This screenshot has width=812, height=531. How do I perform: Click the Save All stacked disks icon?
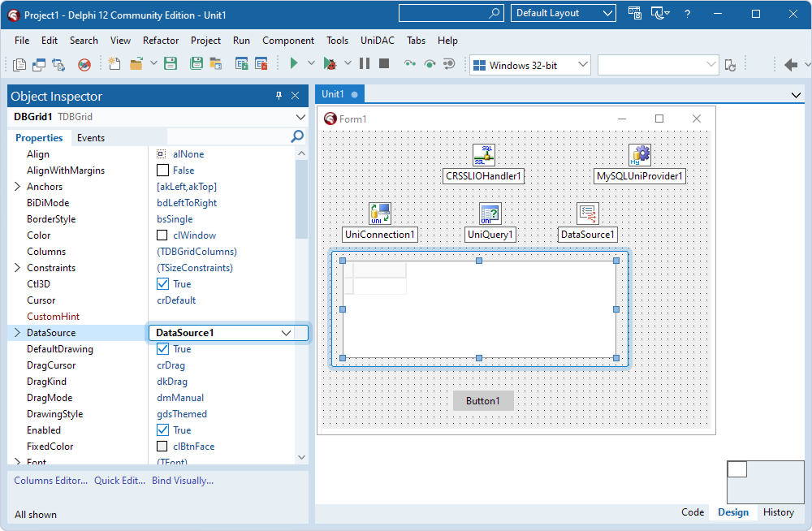[x=197, y=63]
